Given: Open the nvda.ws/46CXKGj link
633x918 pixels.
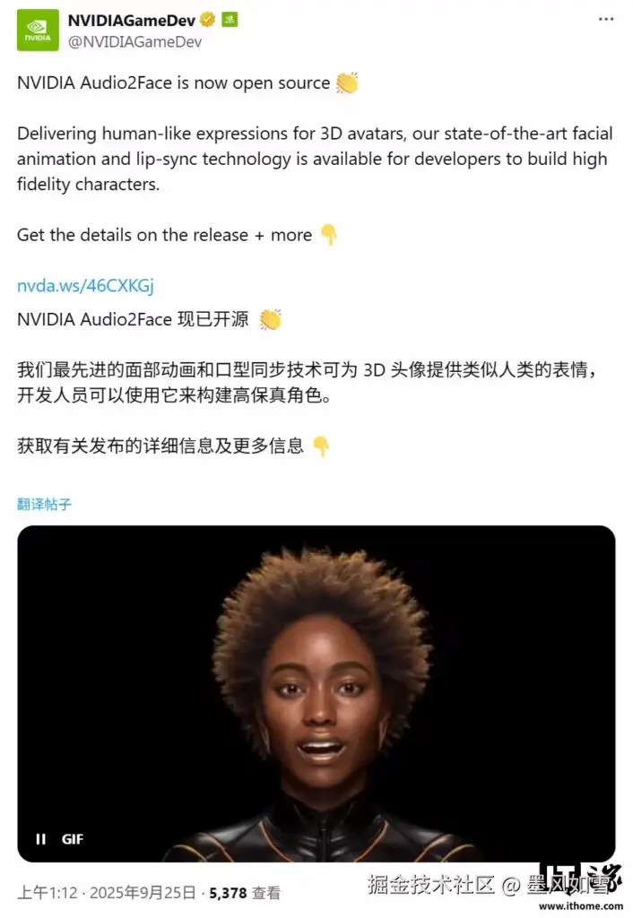Looking at the screenshot, I should (85, 286).
